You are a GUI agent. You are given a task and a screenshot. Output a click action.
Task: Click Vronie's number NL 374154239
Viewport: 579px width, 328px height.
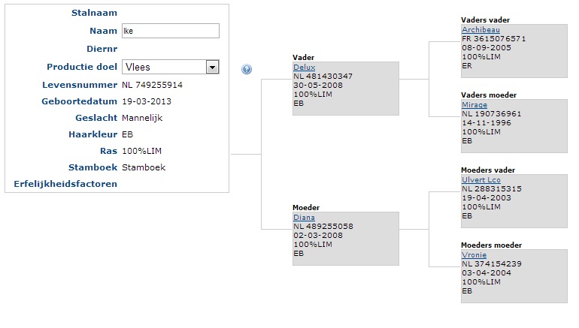[x=492, y=264]
